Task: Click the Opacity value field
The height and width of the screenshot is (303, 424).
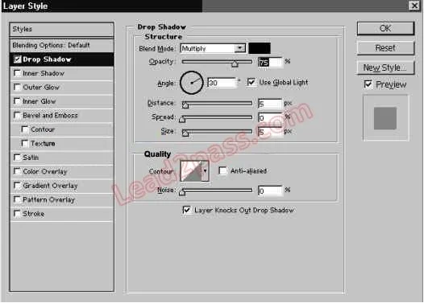Action: pyautogui.click(x=270, y=63)
